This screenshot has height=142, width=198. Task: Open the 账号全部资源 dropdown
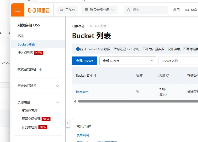click(99, 10)
